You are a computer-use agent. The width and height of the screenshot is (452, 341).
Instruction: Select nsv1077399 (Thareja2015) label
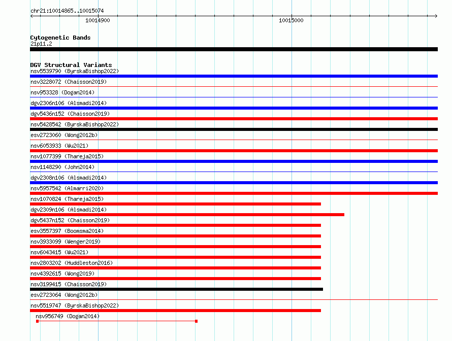(x=67, y=156)
